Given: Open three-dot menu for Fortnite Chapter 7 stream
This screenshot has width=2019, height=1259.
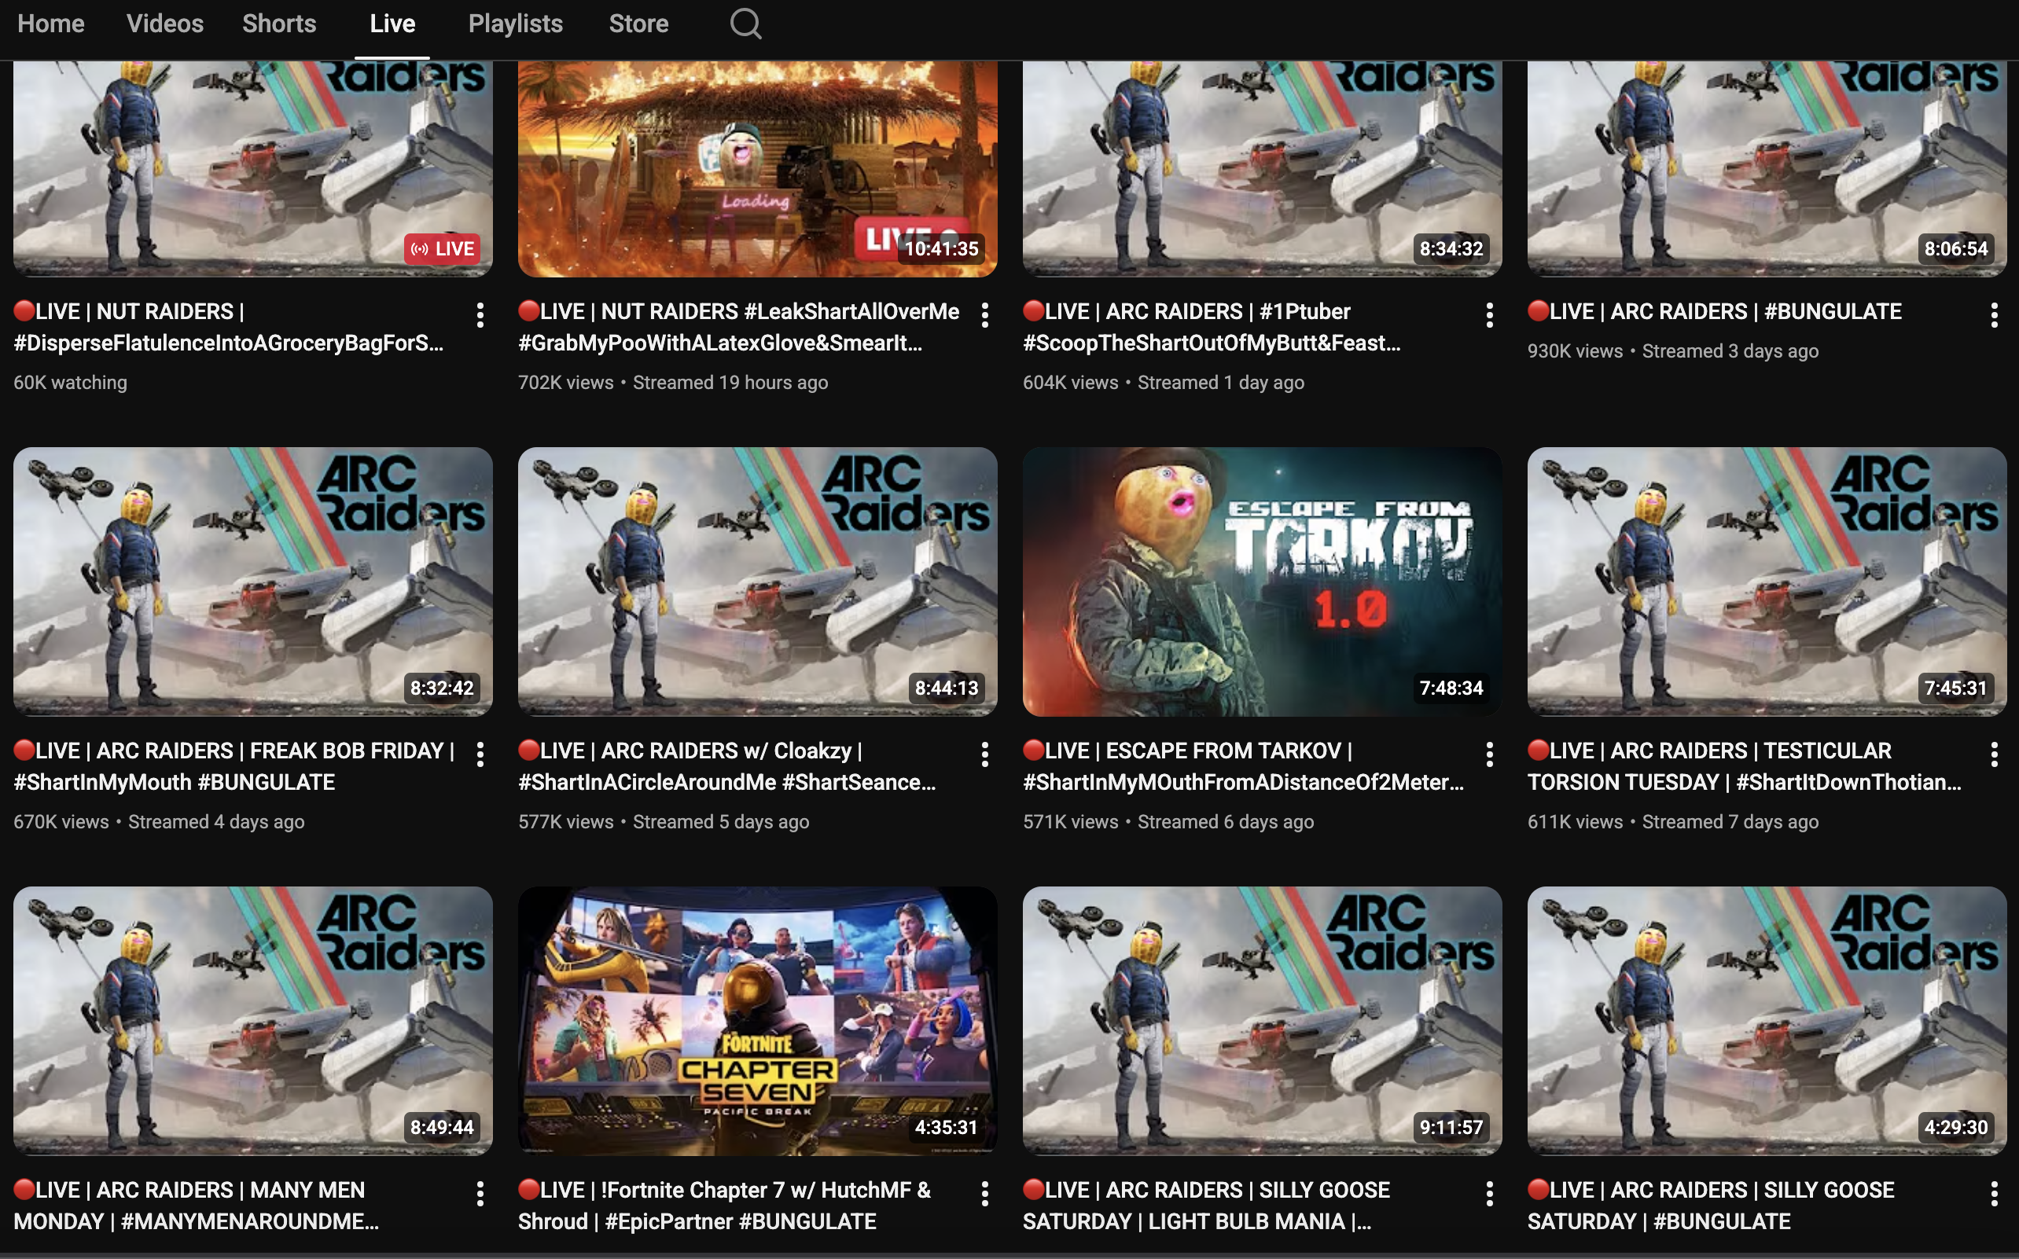Looking at the screenshot, I should pyautogui.click(x=984, y=1194).
